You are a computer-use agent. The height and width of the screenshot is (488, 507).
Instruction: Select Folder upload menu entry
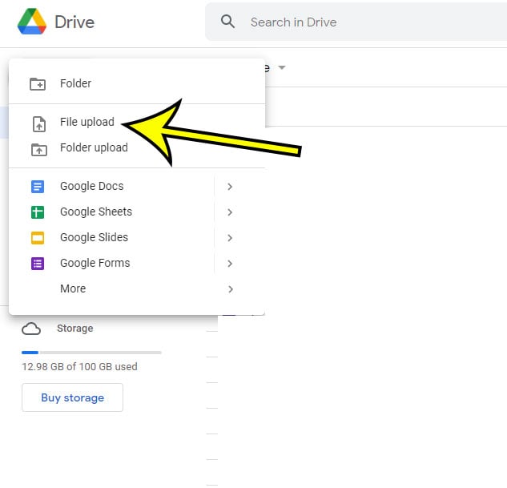tap(137, 147)
